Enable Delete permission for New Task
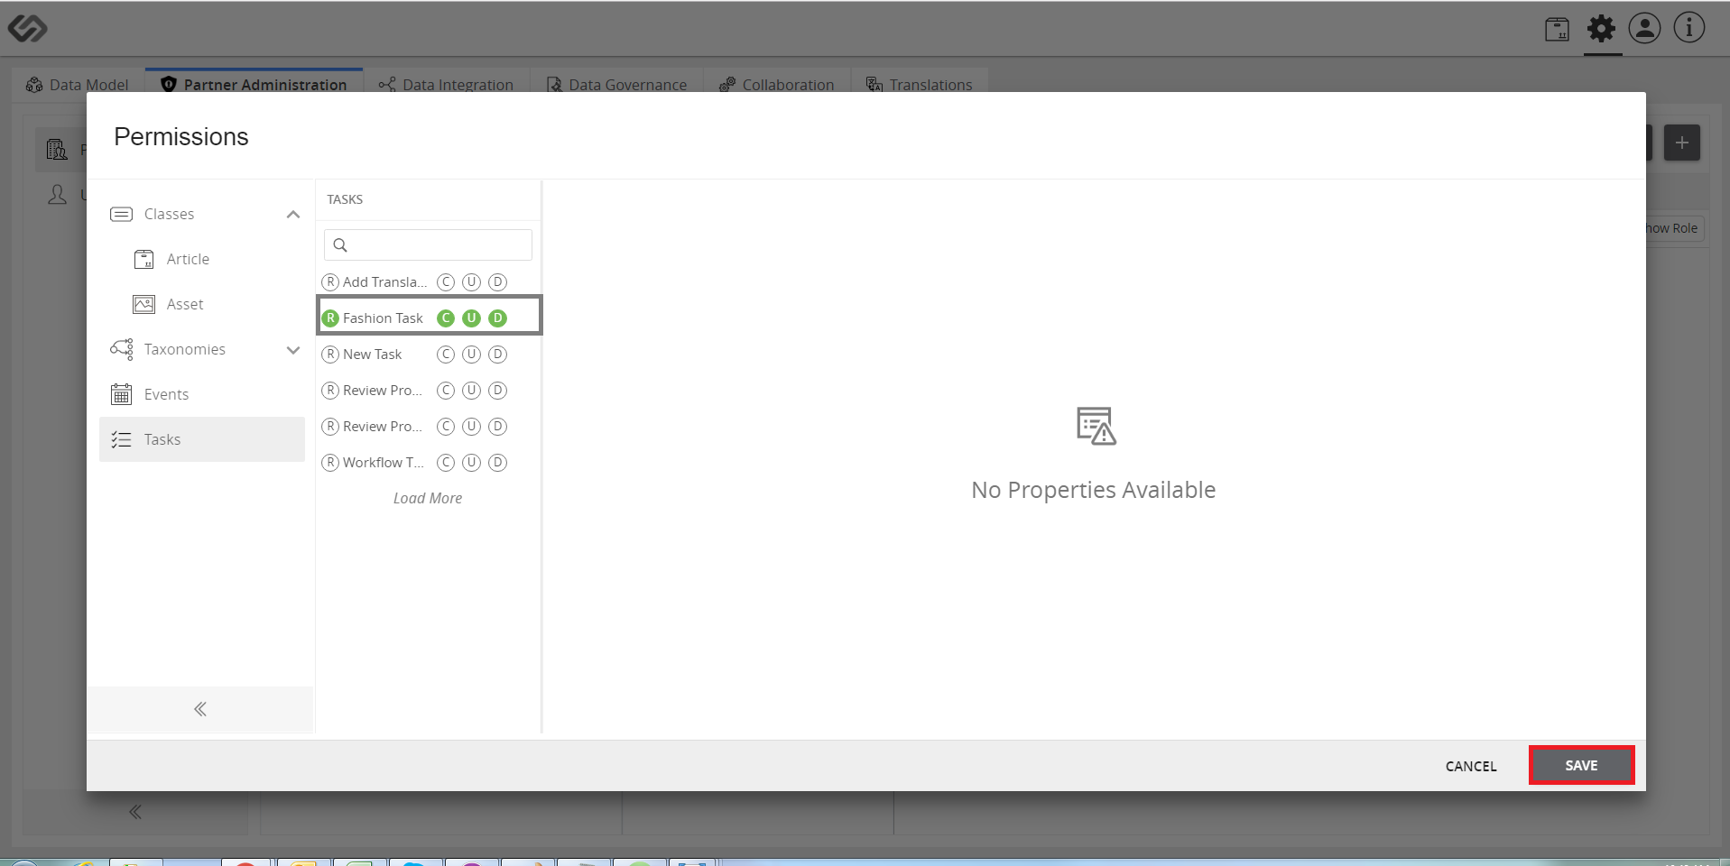This screenshot has height=866, width=1730. [x=497, y=355]
